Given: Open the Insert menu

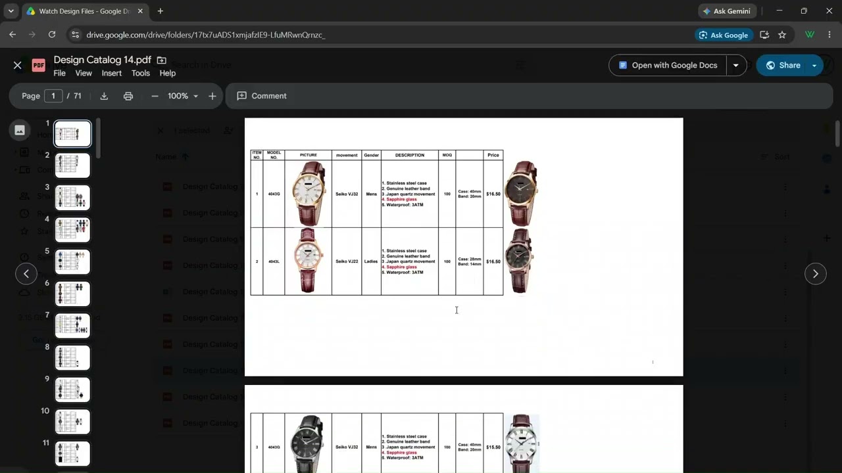Looking at the screenshot, I should [x=112, y=73].
